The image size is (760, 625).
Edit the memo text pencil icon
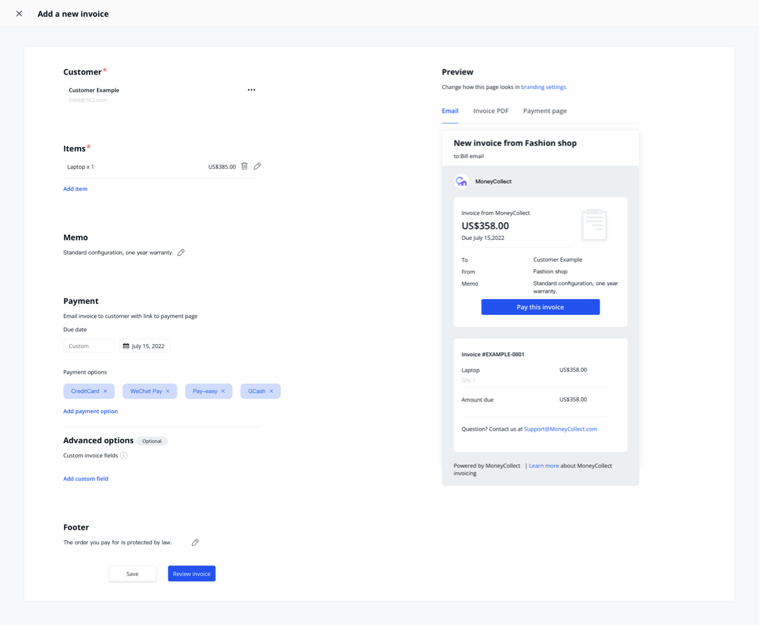point(181,253)
